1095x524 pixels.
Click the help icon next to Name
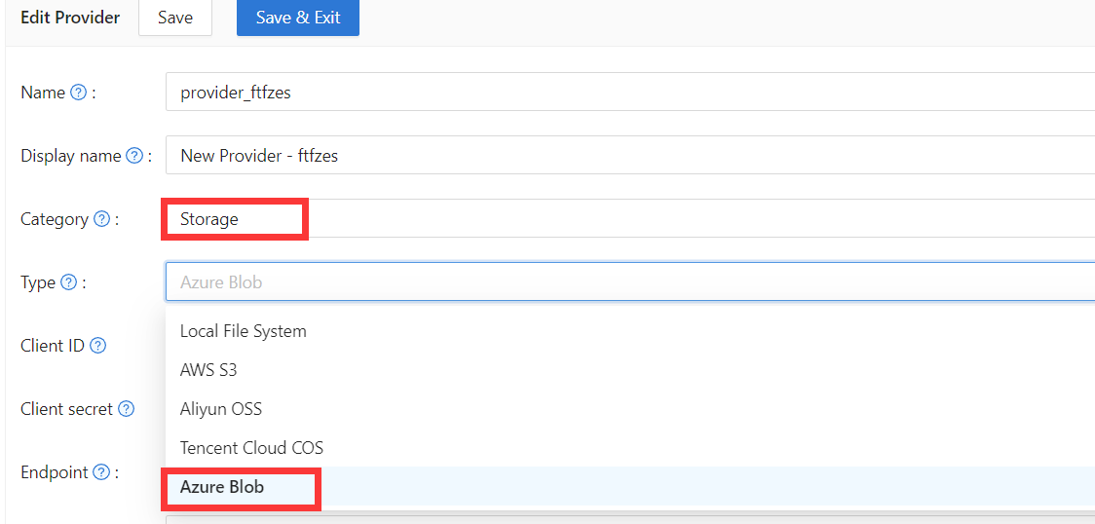[79, 93]
